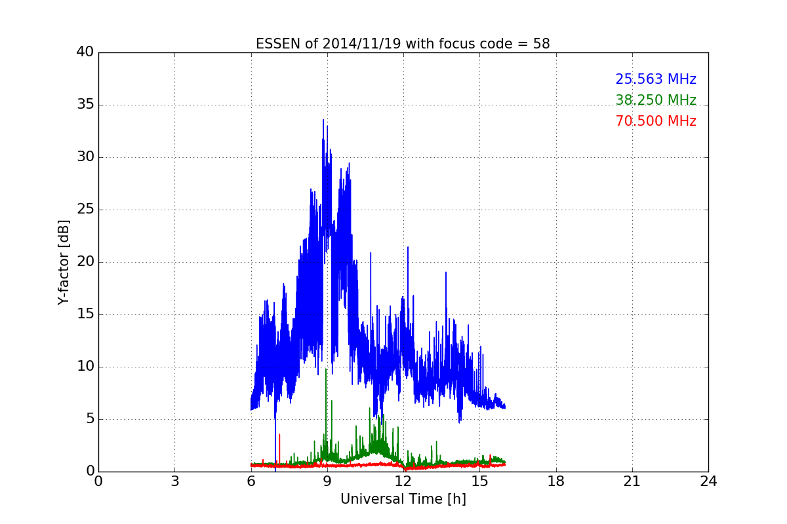Click x-axis tick label 18
This screenshot has height=524, width=787.
556,481
